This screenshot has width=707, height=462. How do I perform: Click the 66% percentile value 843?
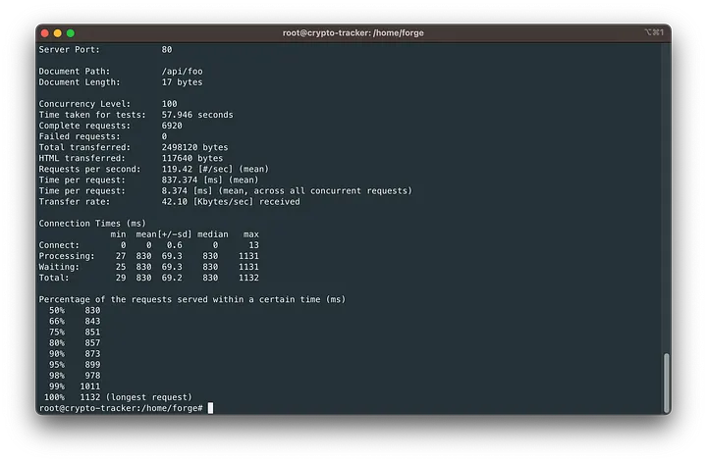(92, 321)
